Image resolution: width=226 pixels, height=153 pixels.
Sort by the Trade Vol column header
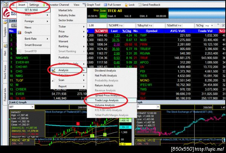[x=205, y=31]
